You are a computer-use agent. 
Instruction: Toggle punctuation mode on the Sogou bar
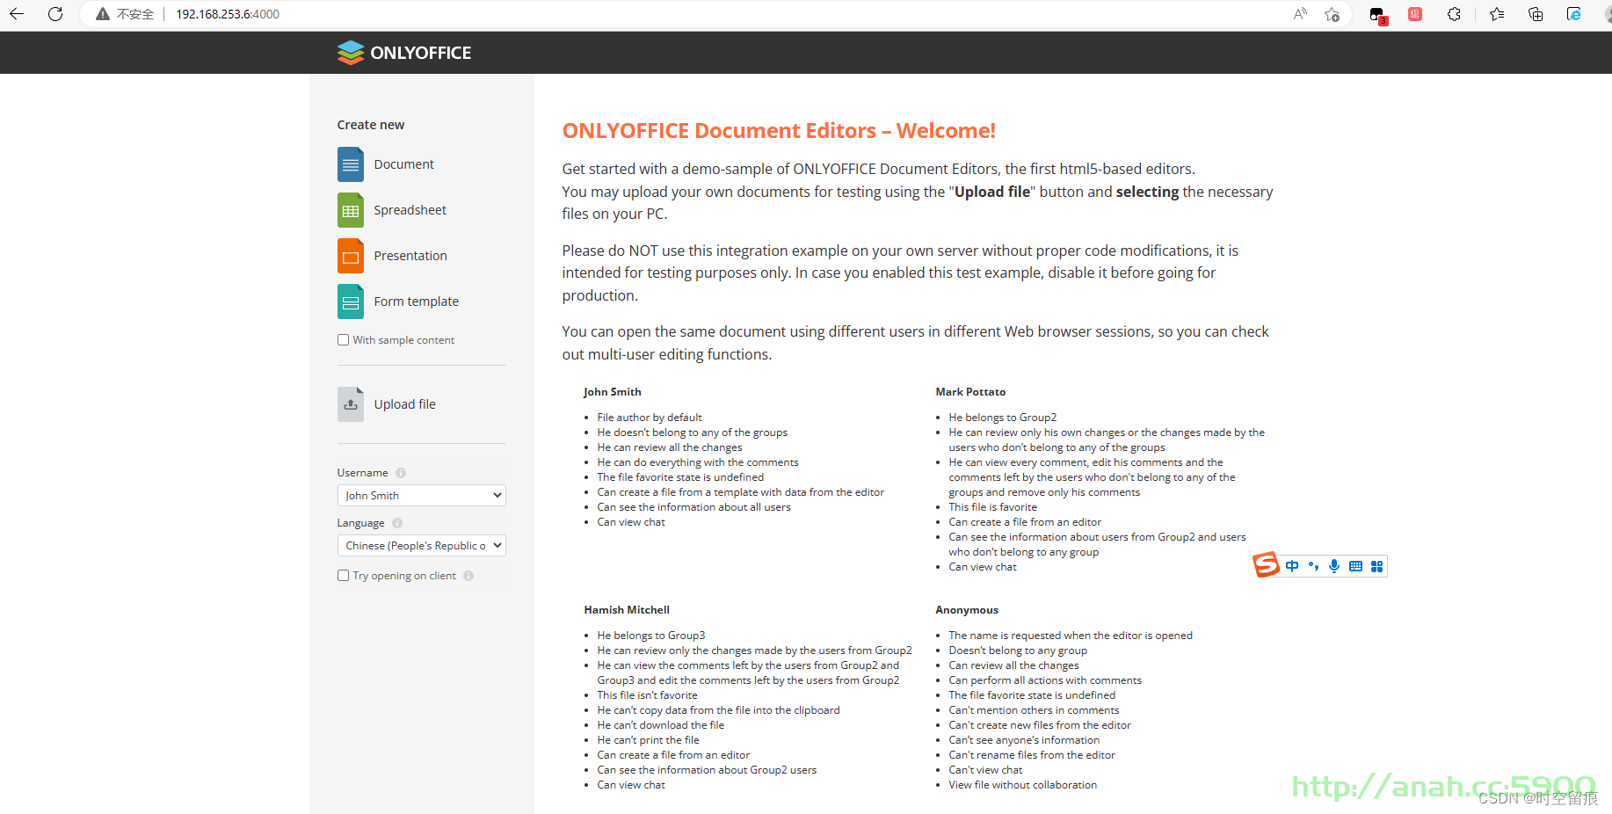pyautogui.click(x=1313, y=566)
